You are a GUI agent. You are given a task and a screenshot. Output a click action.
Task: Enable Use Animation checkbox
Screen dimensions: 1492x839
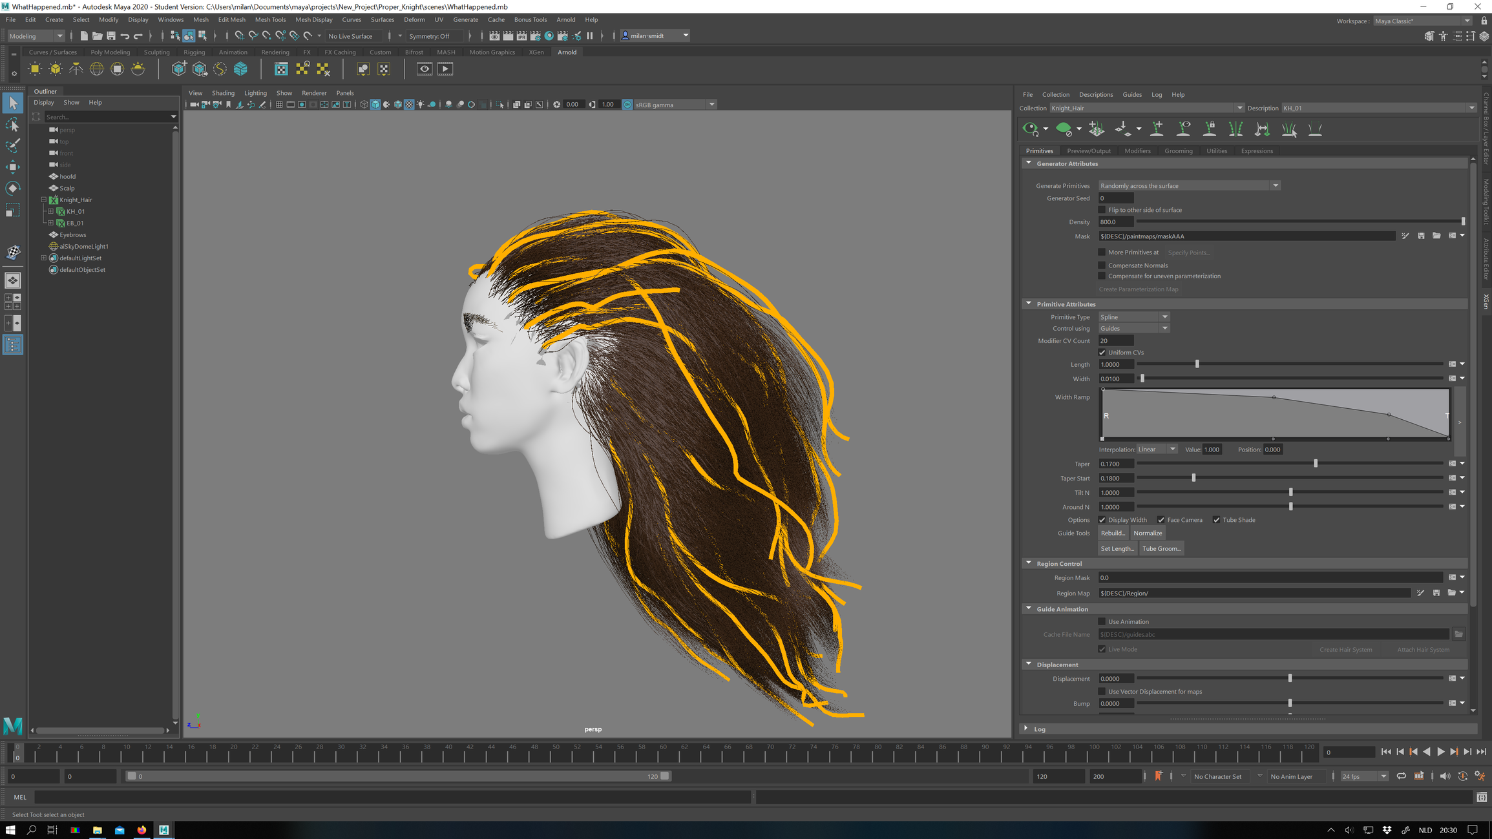(1102, 621)
